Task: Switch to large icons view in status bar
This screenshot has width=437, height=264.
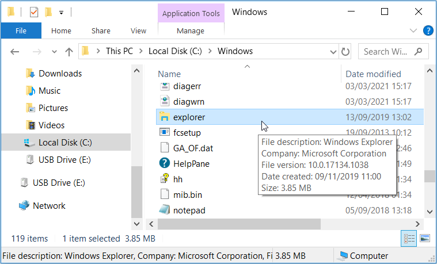Action: coord(425,238)
